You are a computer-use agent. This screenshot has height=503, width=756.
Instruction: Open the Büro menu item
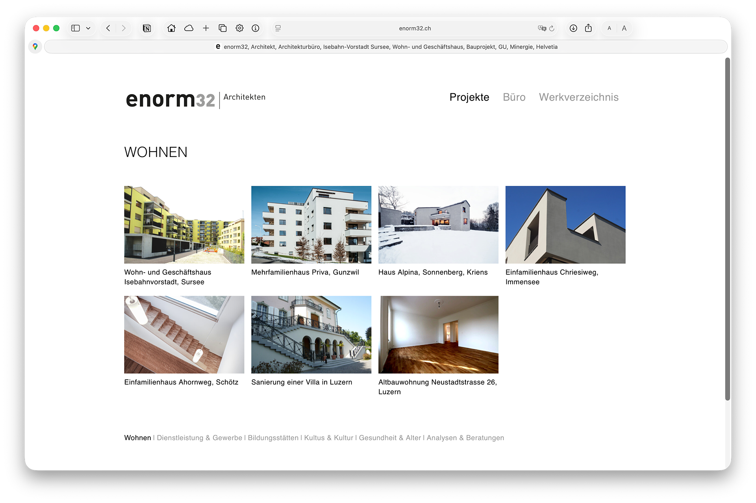coord(514,97)
